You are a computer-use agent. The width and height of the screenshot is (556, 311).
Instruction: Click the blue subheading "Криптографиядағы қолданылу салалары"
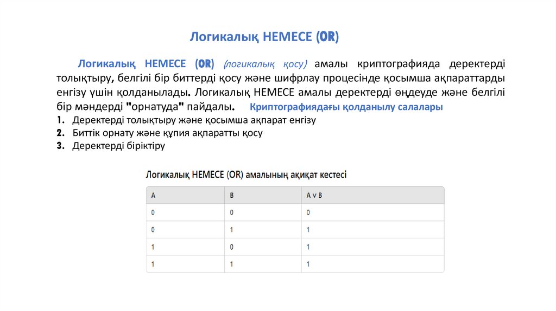[x=346, y=107]
